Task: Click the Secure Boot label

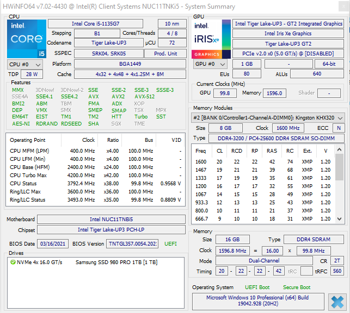Action: pyautogui.click(x=297, y=287)
